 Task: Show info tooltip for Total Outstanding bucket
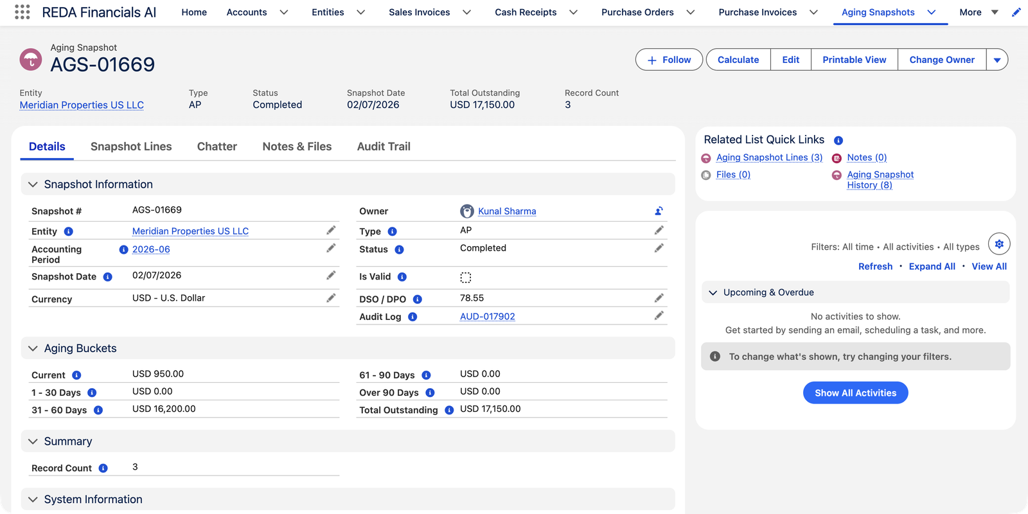(449, 410)
